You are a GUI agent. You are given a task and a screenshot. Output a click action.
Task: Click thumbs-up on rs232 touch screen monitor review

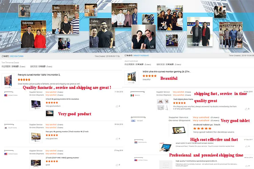click(247, 146)
